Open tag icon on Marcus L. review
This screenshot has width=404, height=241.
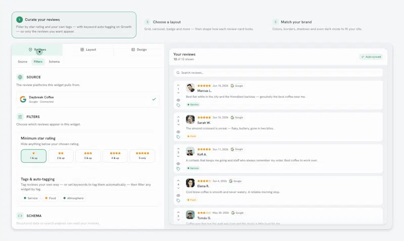click(x=178, y=105)
